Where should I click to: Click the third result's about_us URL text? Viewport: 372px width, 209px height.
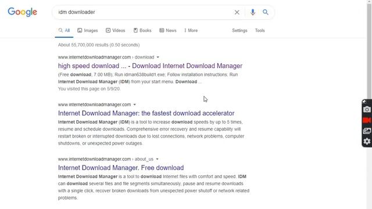(106, 159)
